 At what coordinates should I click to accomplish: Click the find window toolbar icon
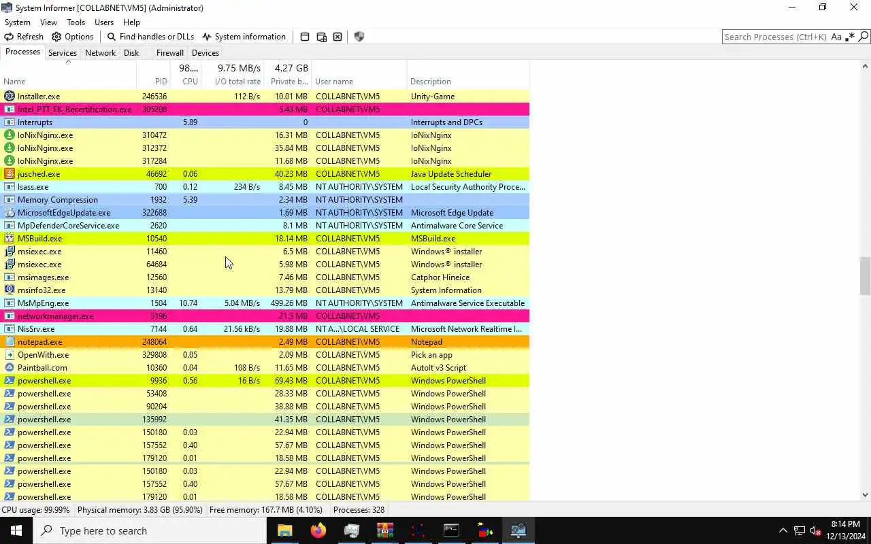click(x=305, y=37)
